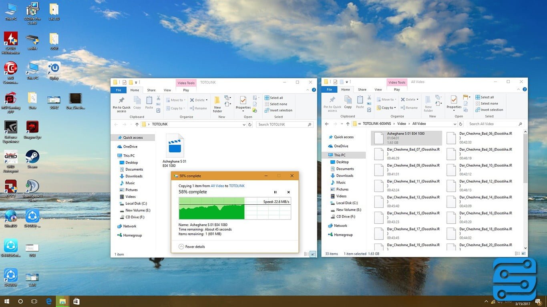Screen dimensions: 547x307
Task: Click Properties icon in TOTOLINK window
Action: pos(243,102)
